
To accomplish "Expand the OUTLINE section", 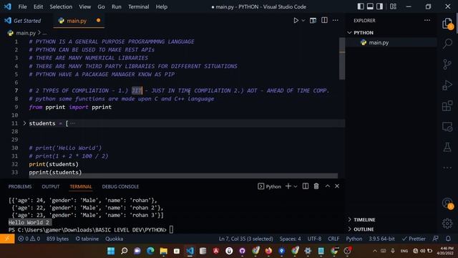I will (364, 229).
